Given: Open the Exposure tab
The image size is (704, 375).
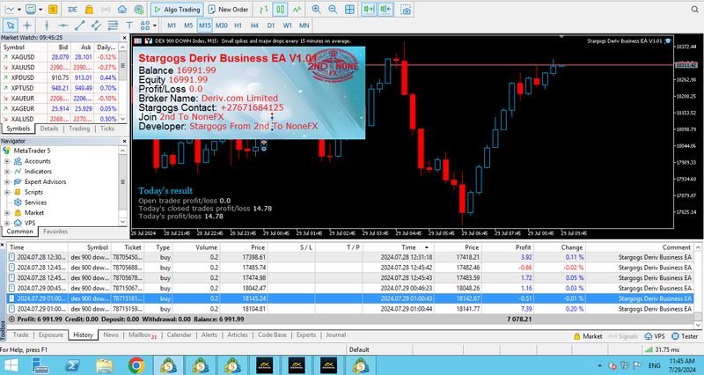Looking at the screenshot, I should pyautogui.click(x=51, y=335).
